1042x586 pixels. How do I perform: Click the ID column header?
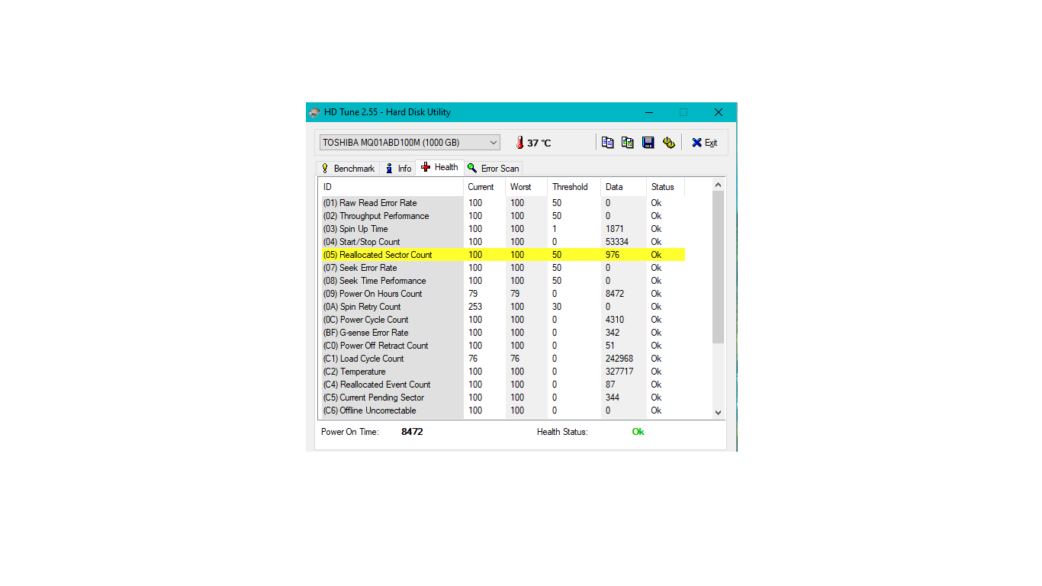pos(391,187)
